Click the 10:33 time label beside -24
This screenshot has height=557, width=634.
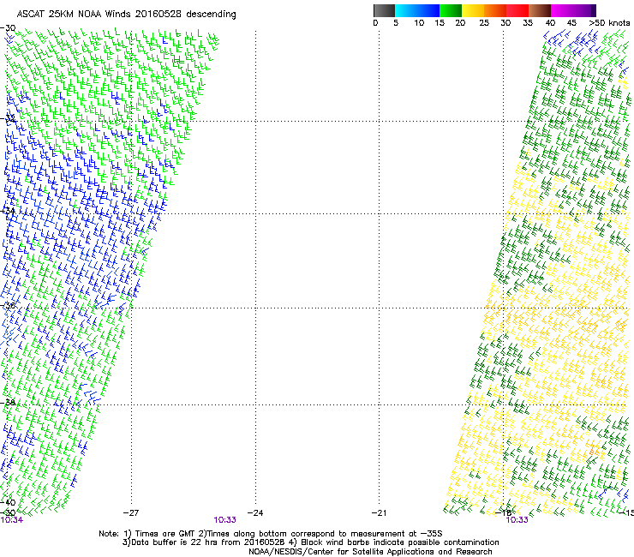tap(224, 520)
